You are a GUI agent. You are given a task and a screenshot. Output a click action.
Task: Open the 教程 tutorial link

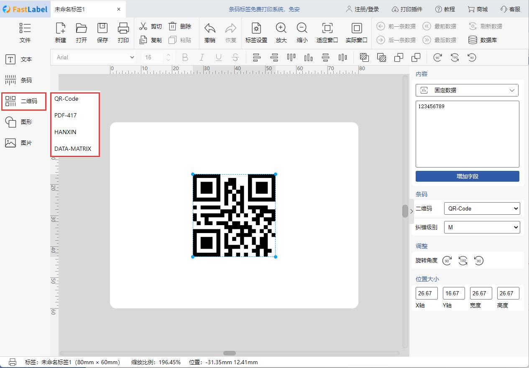click(x=445, y=9)
